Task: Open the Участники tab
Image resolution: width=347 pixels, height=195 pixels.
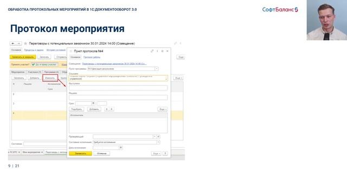Action: click(34, 72)
